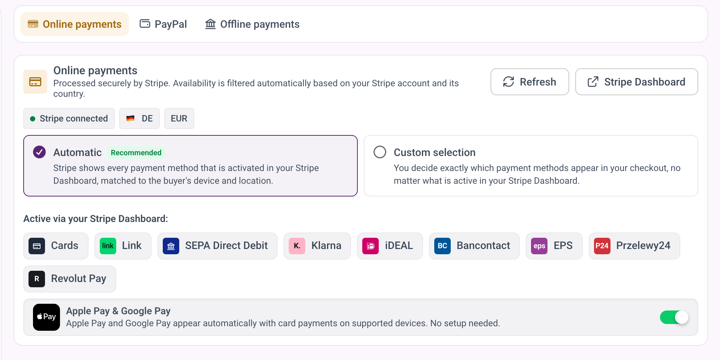Select the Custom selection radio option
Image resolution: width=720 pixels, height=360 pixels.
(380, 152)
